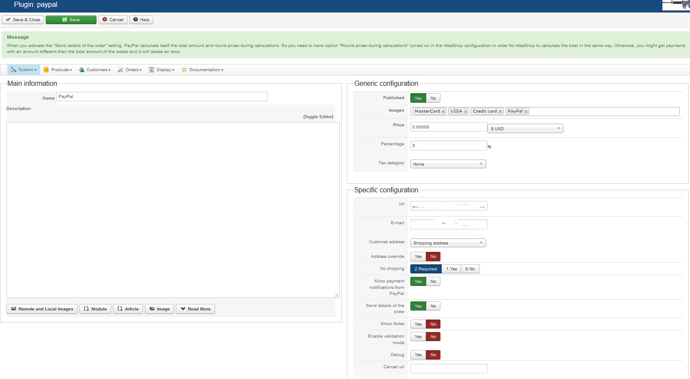Click the E-mail input field

[x=449, y=224]
